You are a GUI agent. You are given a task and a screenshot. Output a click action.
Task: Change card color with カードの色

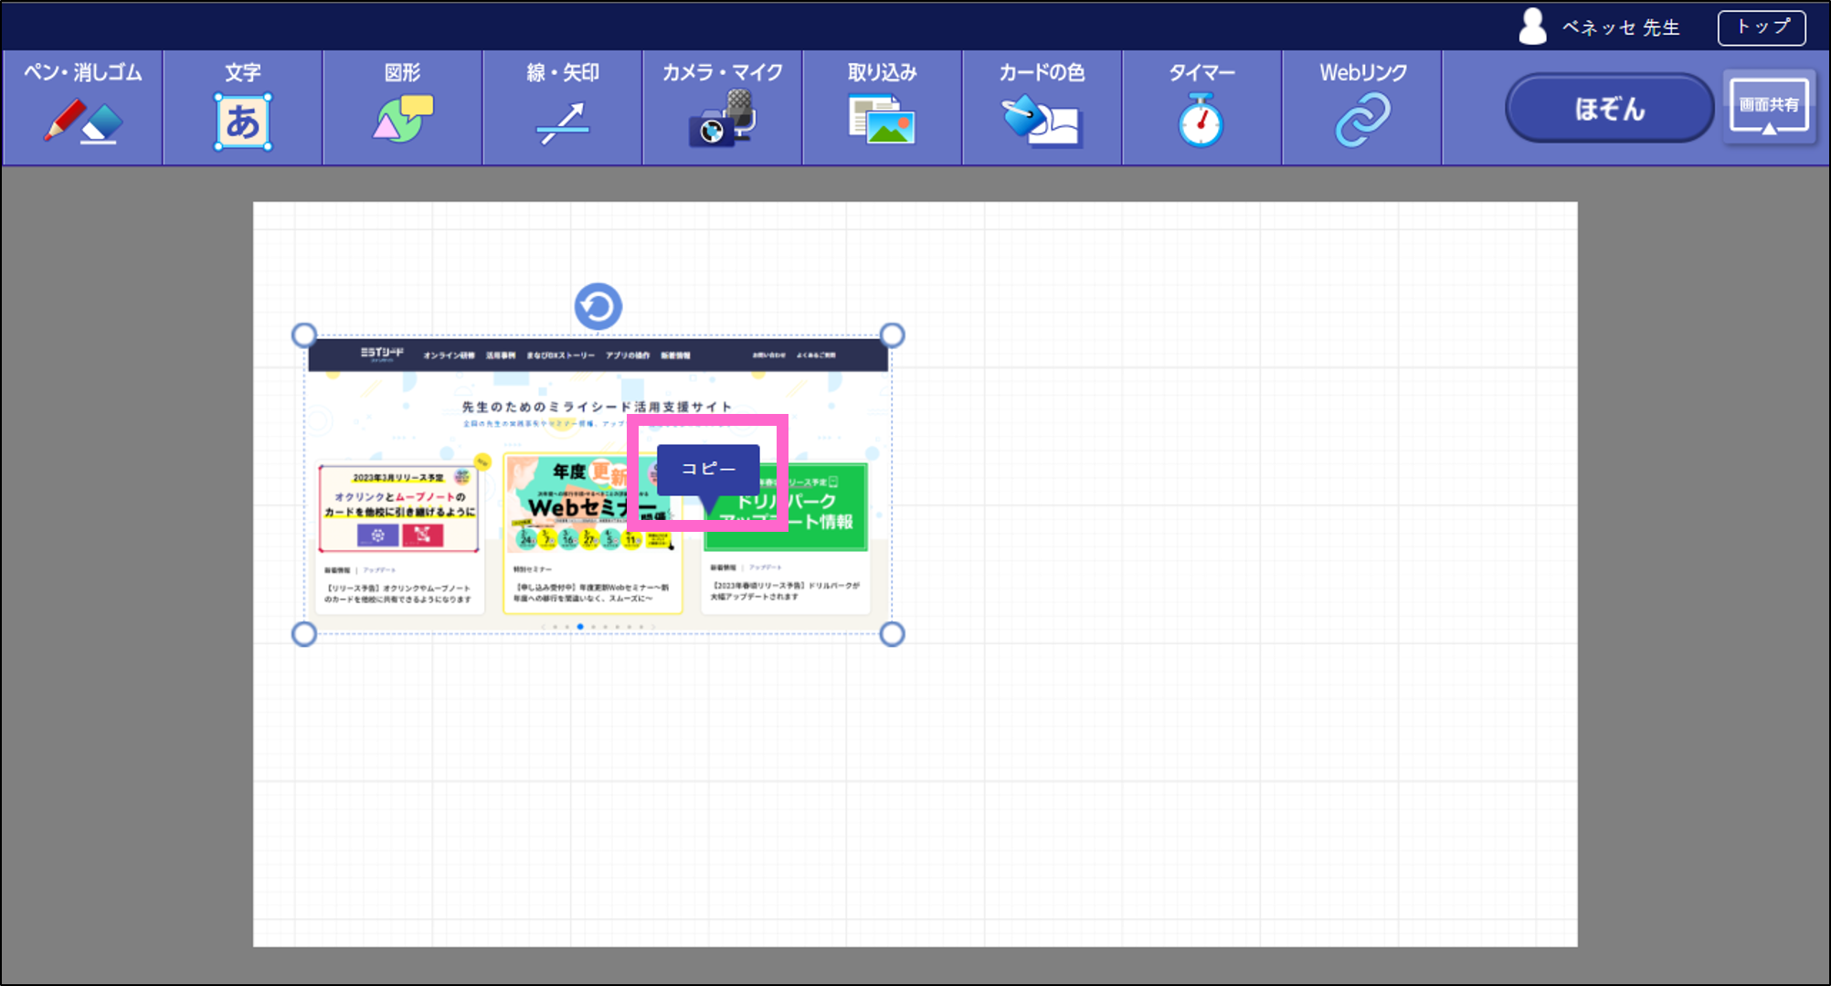pos(1042,108)
